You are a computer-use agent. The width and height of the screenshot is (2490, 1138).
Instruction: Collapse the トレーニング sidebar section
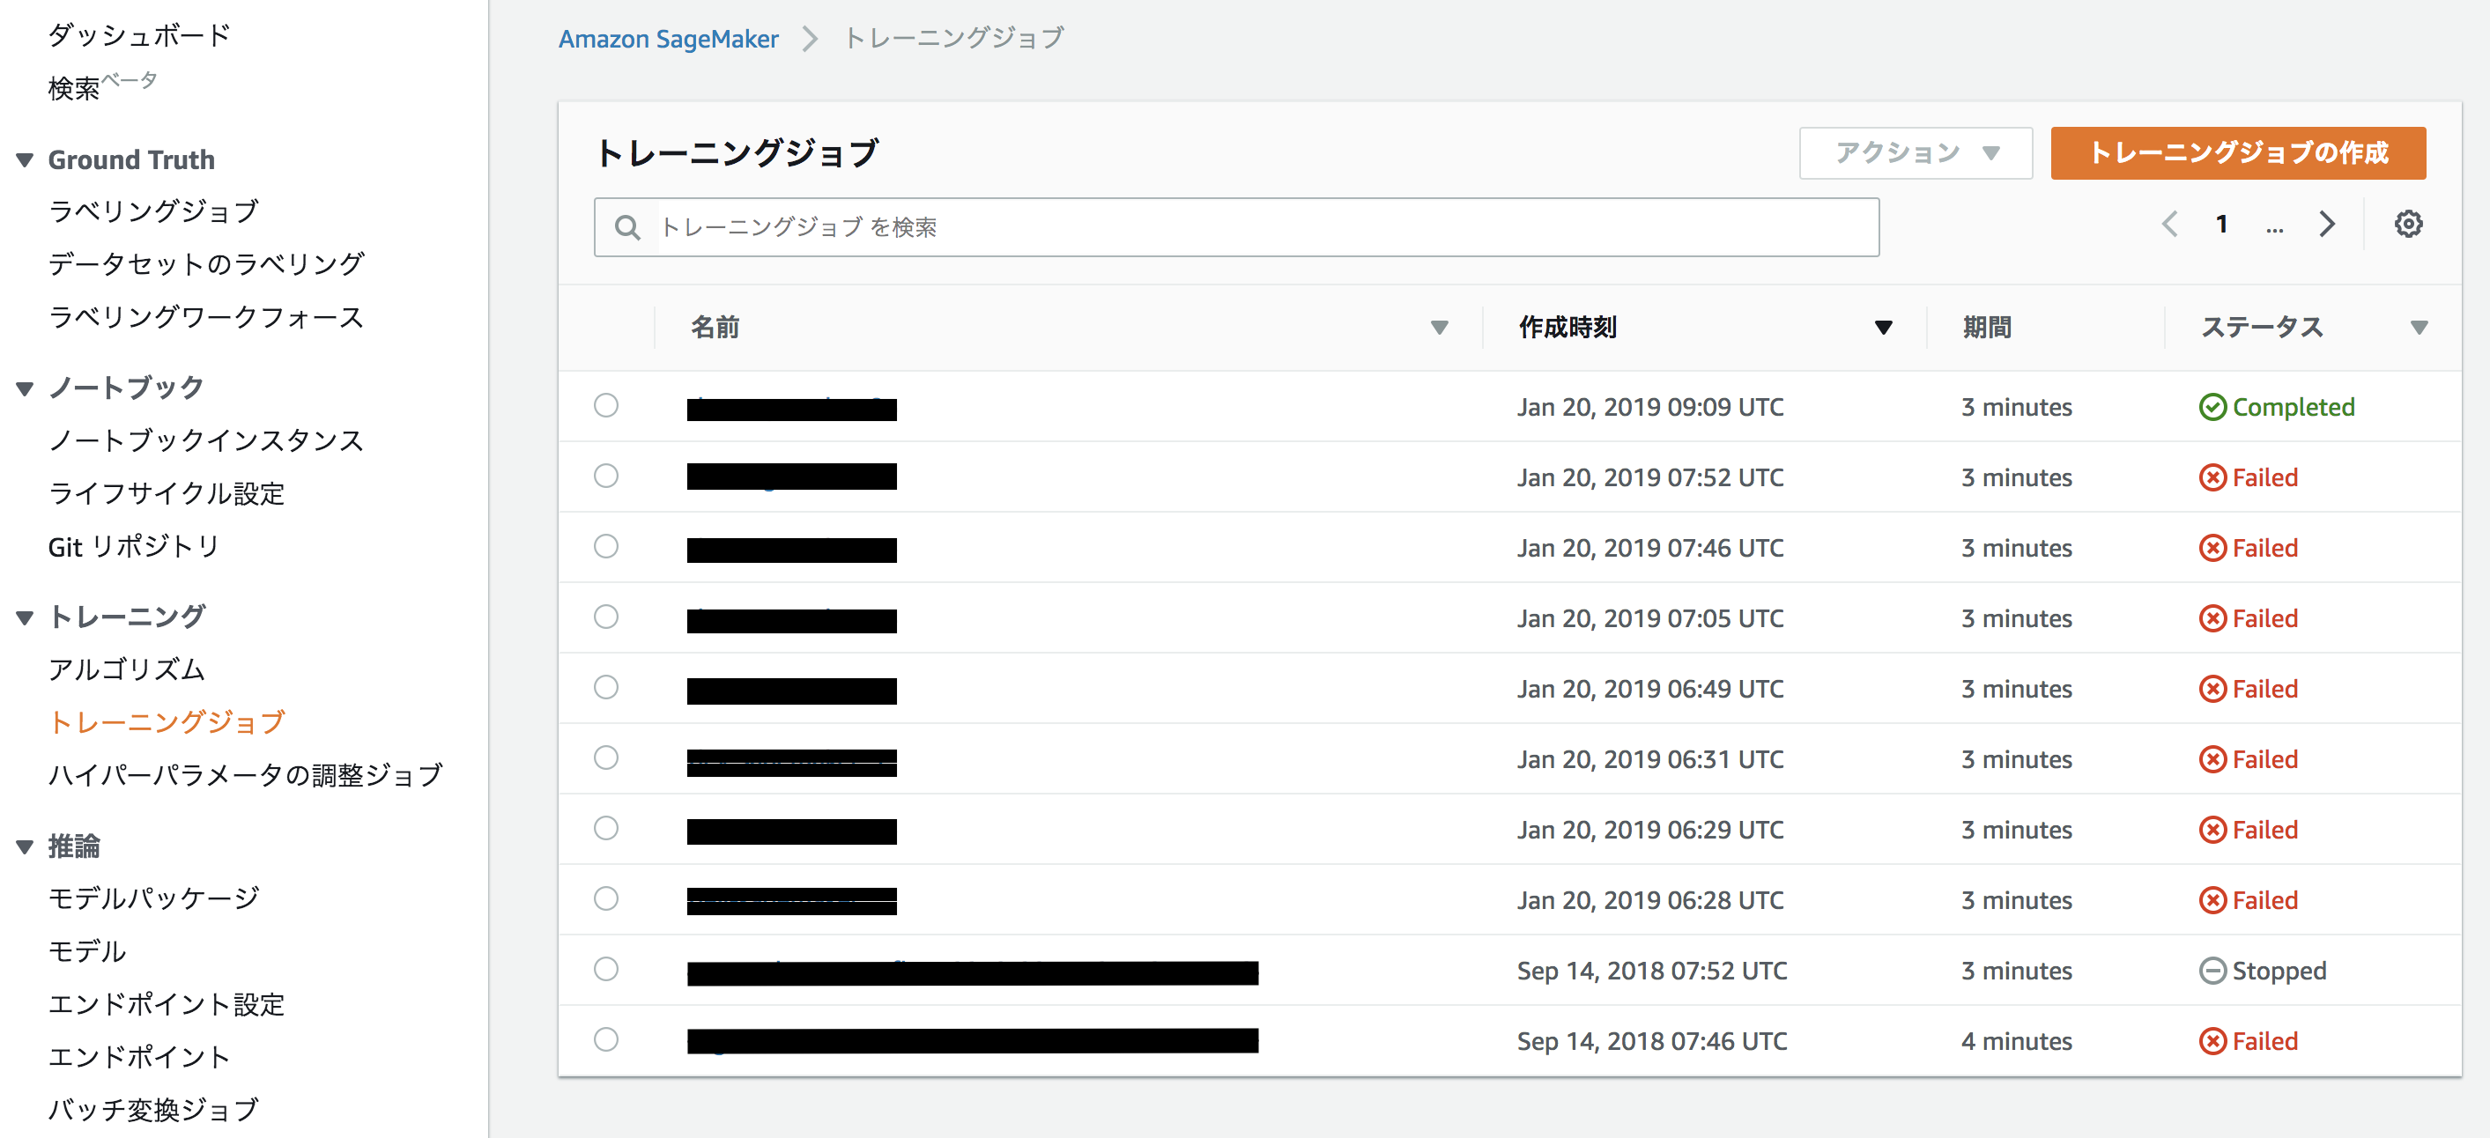tap(26, 617)
